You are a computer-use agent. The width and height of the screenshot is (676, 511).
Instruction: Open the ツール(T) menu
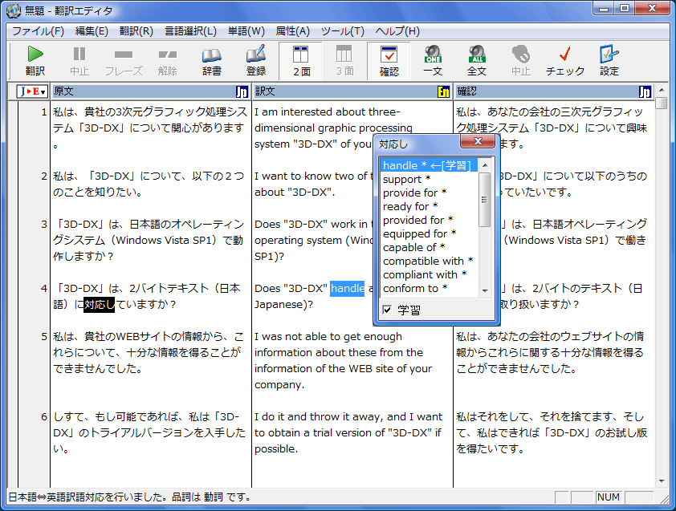pyautogui.click(x=342, y=31)
